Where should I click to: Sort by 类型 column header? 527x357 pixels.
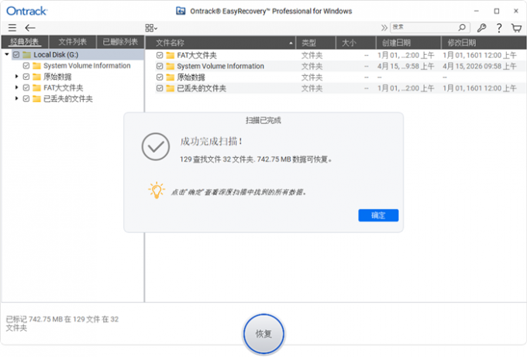(x=316, y=43)
